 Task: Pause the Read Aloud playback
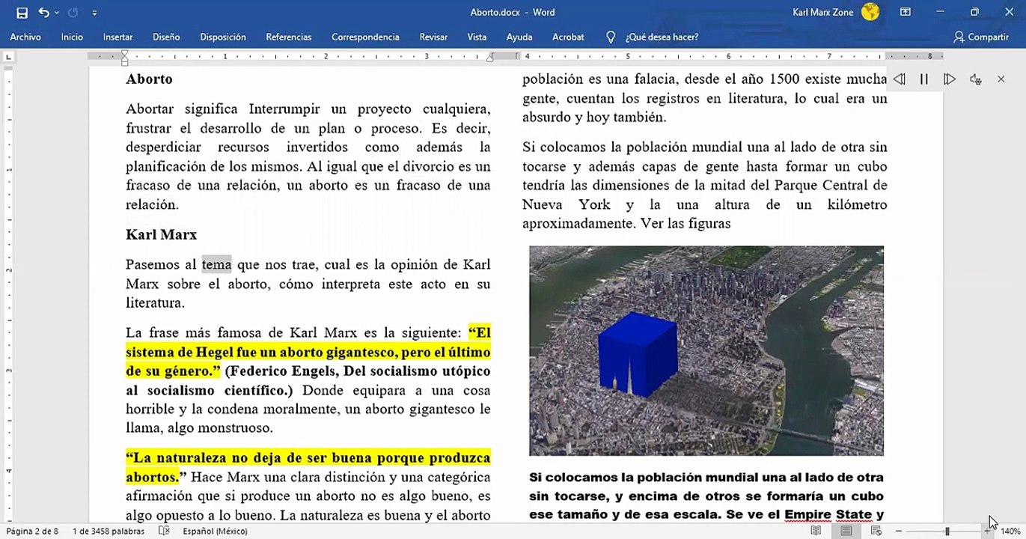924,79
